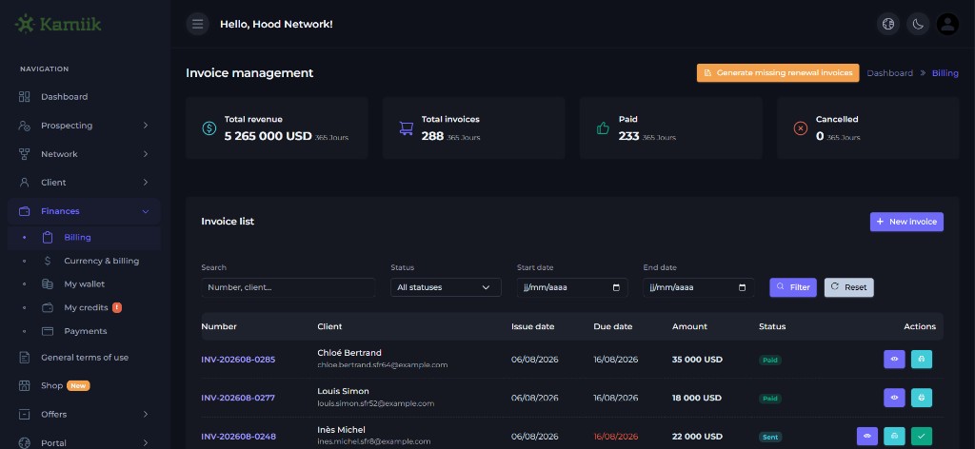Click the Client person icon
Image resolution: width=975 pixels, height=449 pixels.
click(x=24, y=183)
